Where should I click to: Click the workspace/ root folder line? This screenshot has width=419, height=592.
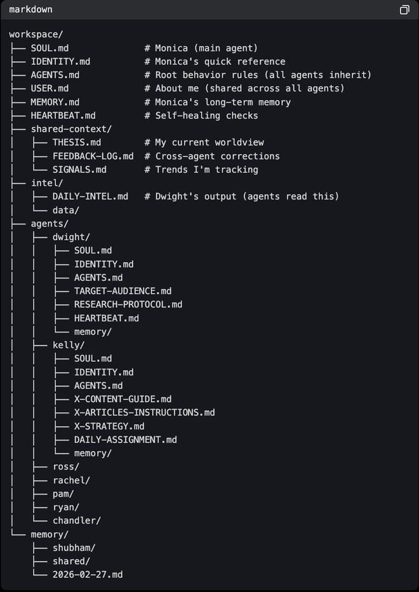pyautogui.click(x=36, y=34)
